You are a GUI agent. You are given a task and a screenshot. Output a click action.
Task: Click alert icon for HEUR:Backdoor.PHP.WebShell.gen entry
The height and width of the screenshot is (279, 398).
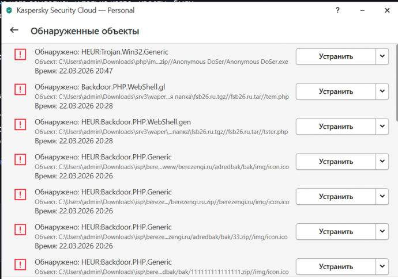[x=20, y=125]
